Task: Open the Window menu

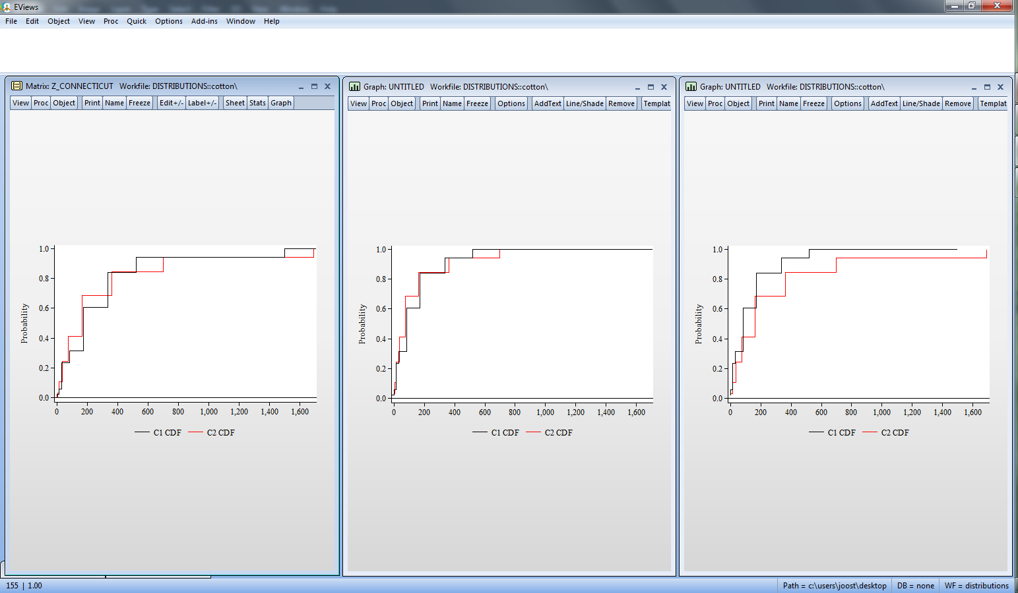Action: (241, 21)
